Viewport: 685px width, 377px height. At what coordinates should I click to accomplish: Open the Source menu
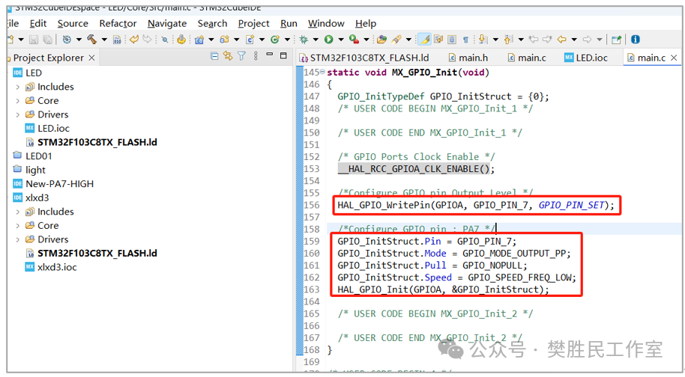click(73, 23)
